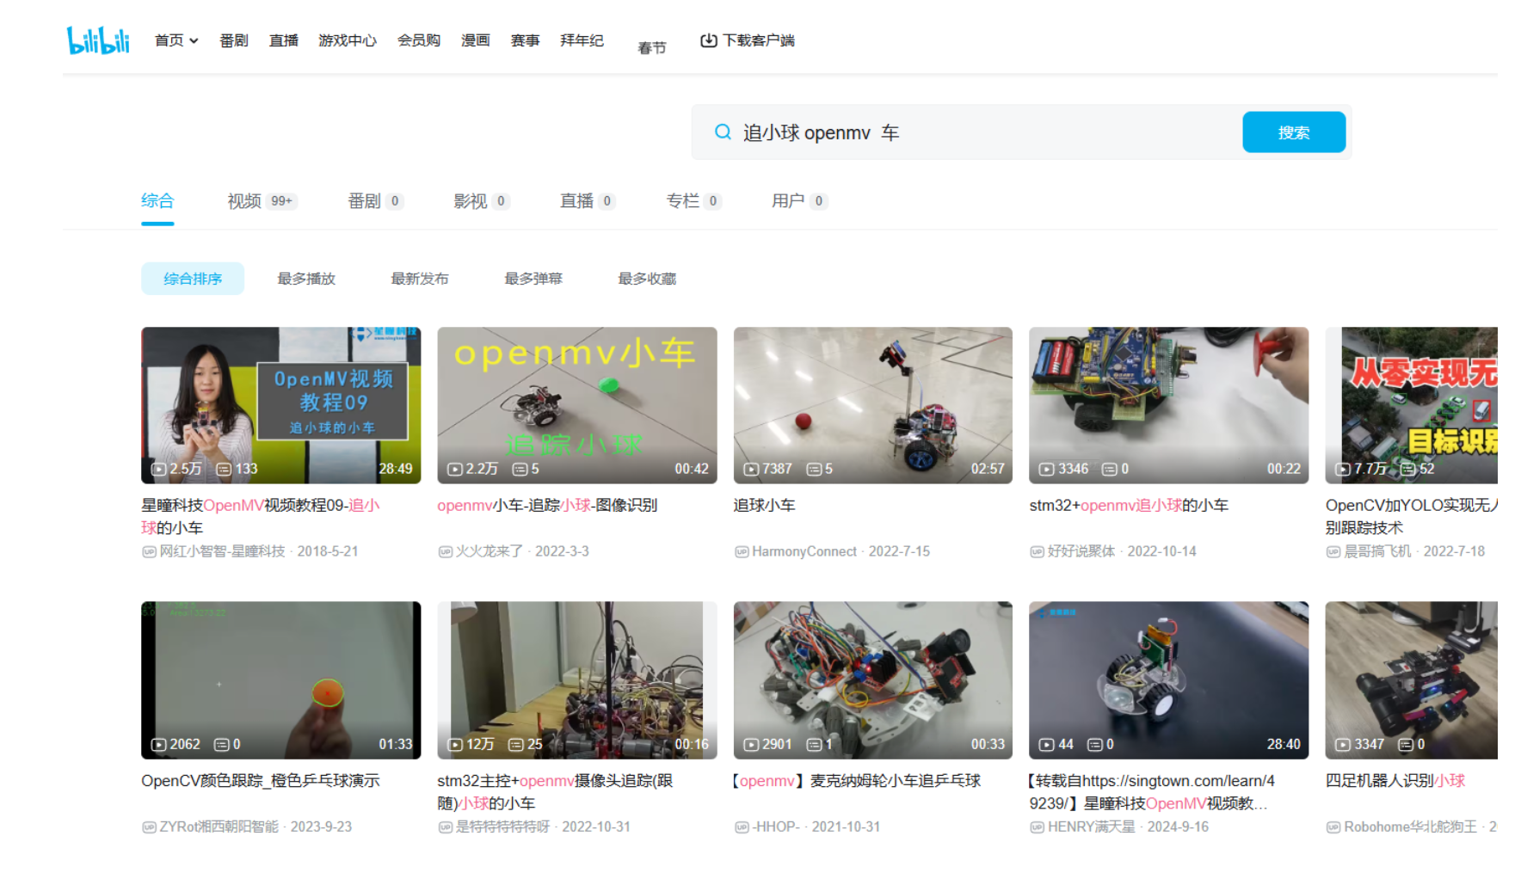The image size is (1521, 873).
Task: Click the download icon next to 下载客户端
Action: click(708, 40)
